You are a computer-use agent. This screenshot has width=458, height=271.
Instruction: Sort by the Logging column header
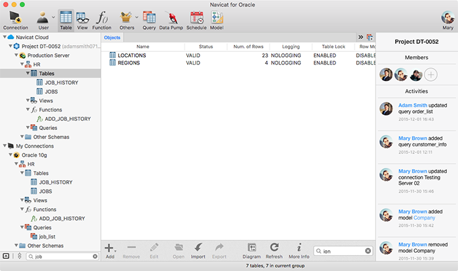pos(291,46)
